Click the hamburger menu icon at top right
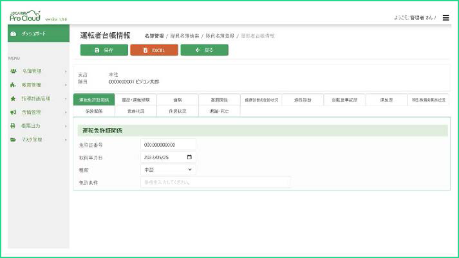The height and width of the screenshot is (258, 459). click(x=445, y=17)
